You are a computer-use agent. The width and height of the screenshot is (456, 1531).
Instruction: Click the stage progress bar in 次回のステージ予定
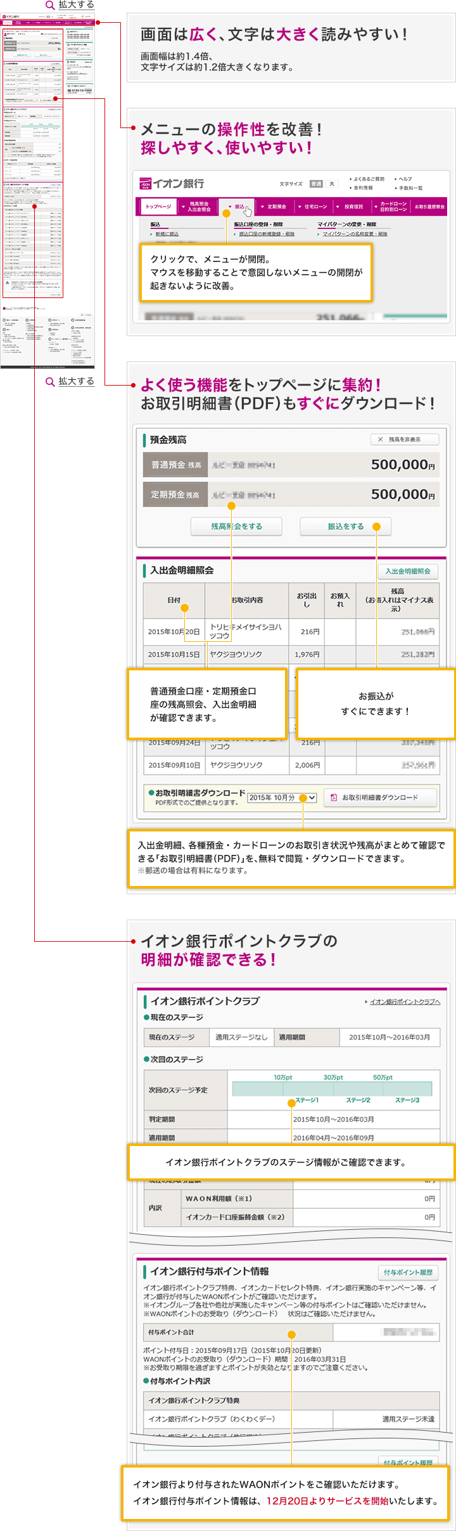point(332,1089)
